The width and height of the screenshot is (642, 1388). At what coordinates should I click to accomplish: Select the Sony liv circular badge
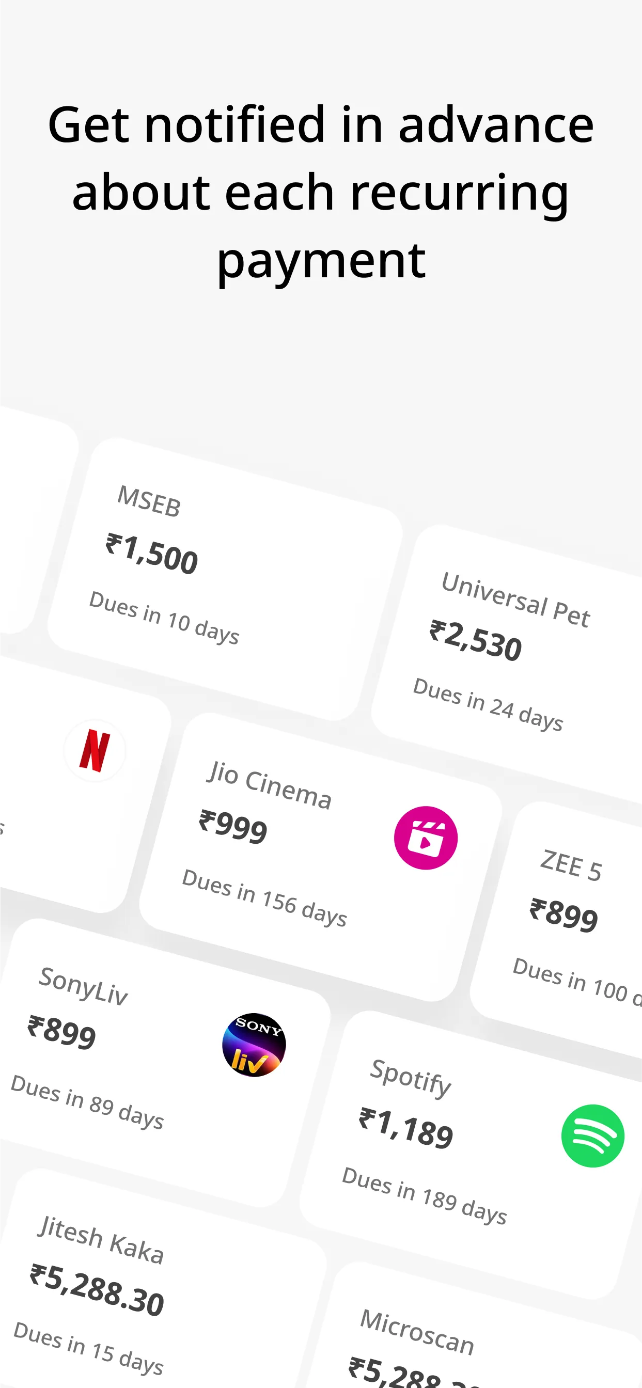[255, 1044]
